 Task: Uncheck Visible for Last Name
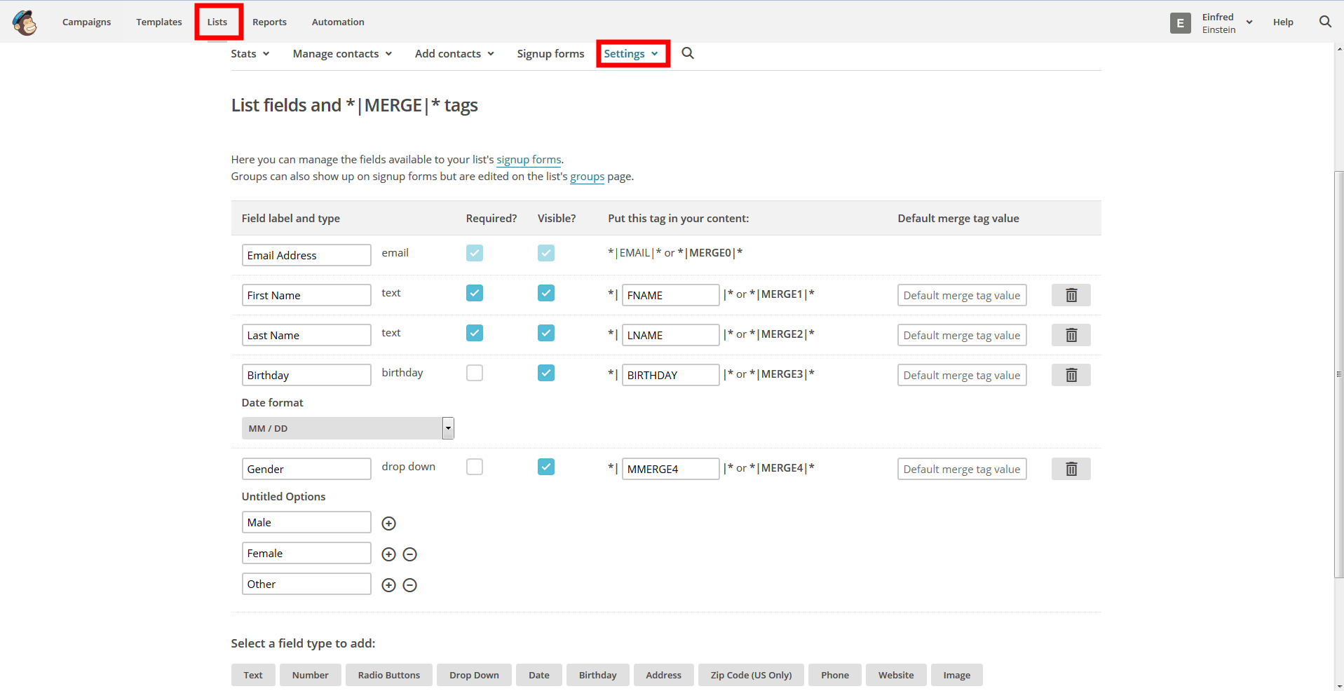click(546, 333)
